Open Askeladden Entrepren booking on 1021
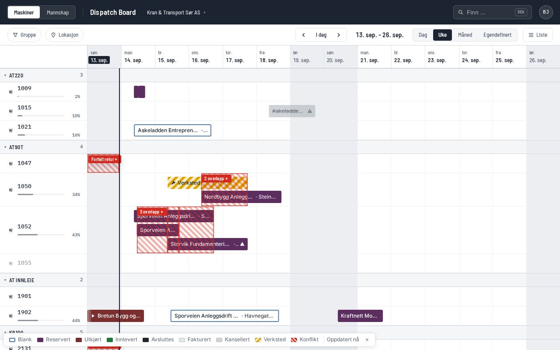The image size is (560, 350). [172, 130]
